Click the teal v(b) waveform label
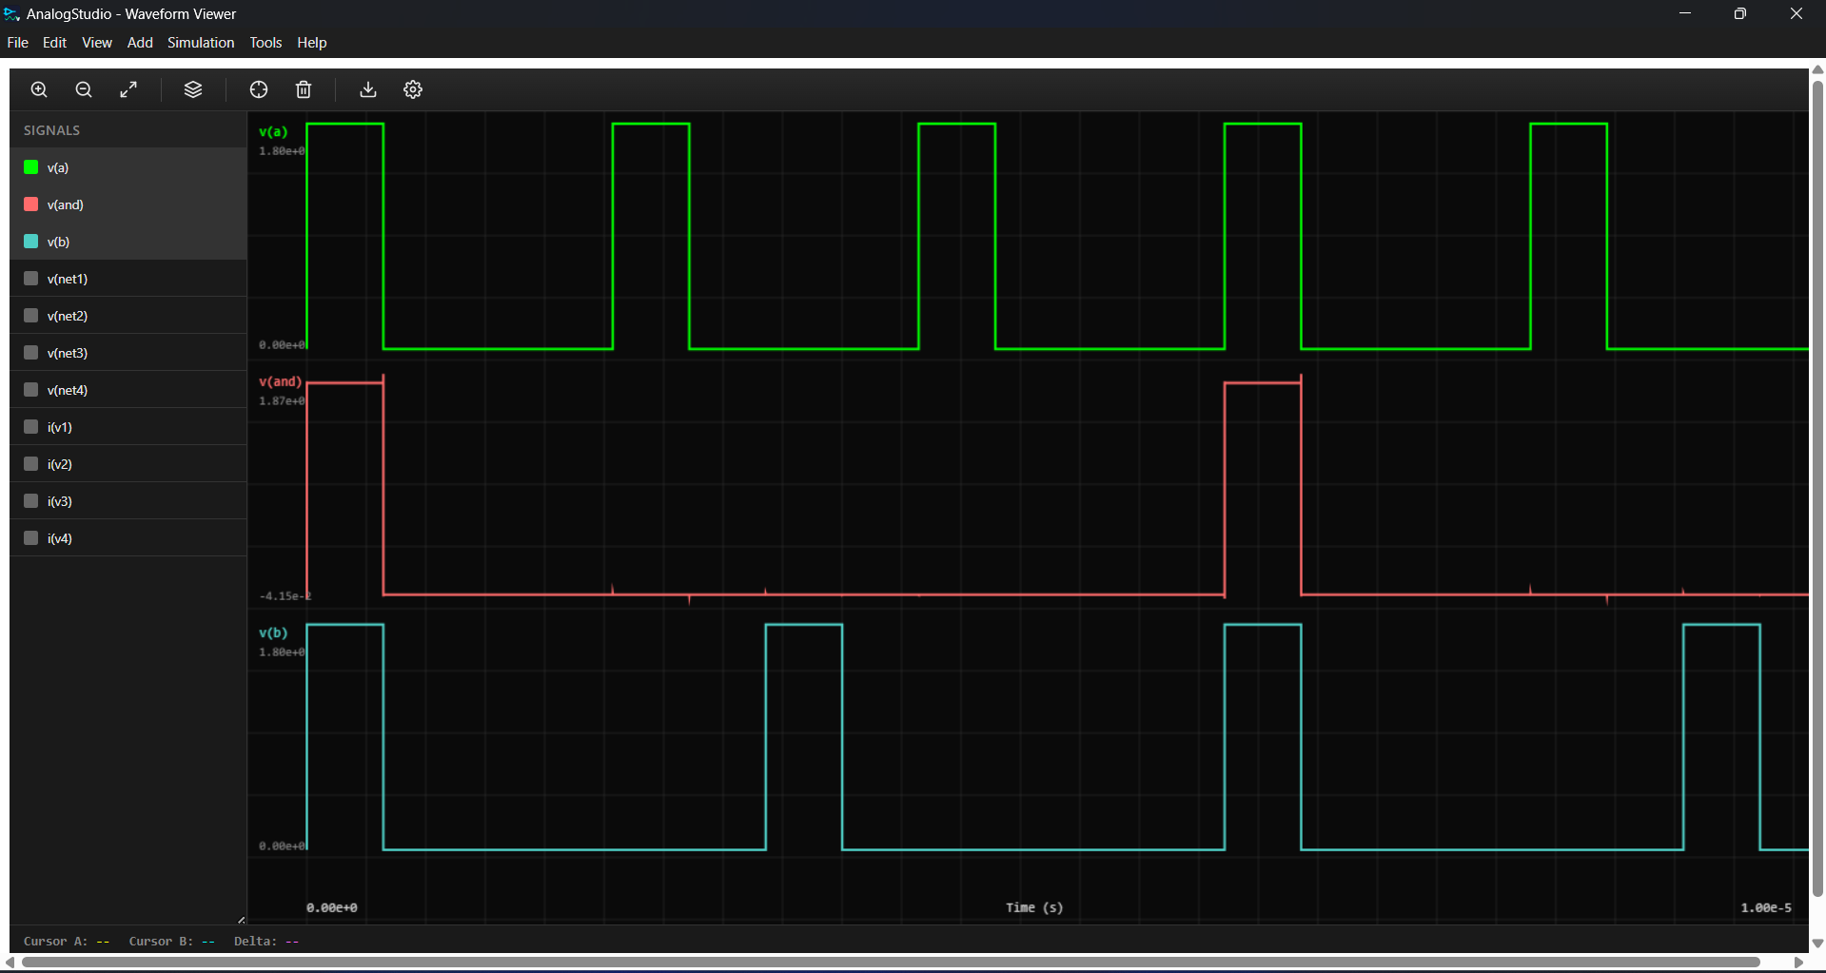1826x973 pixels. click(x=273, y=632)
